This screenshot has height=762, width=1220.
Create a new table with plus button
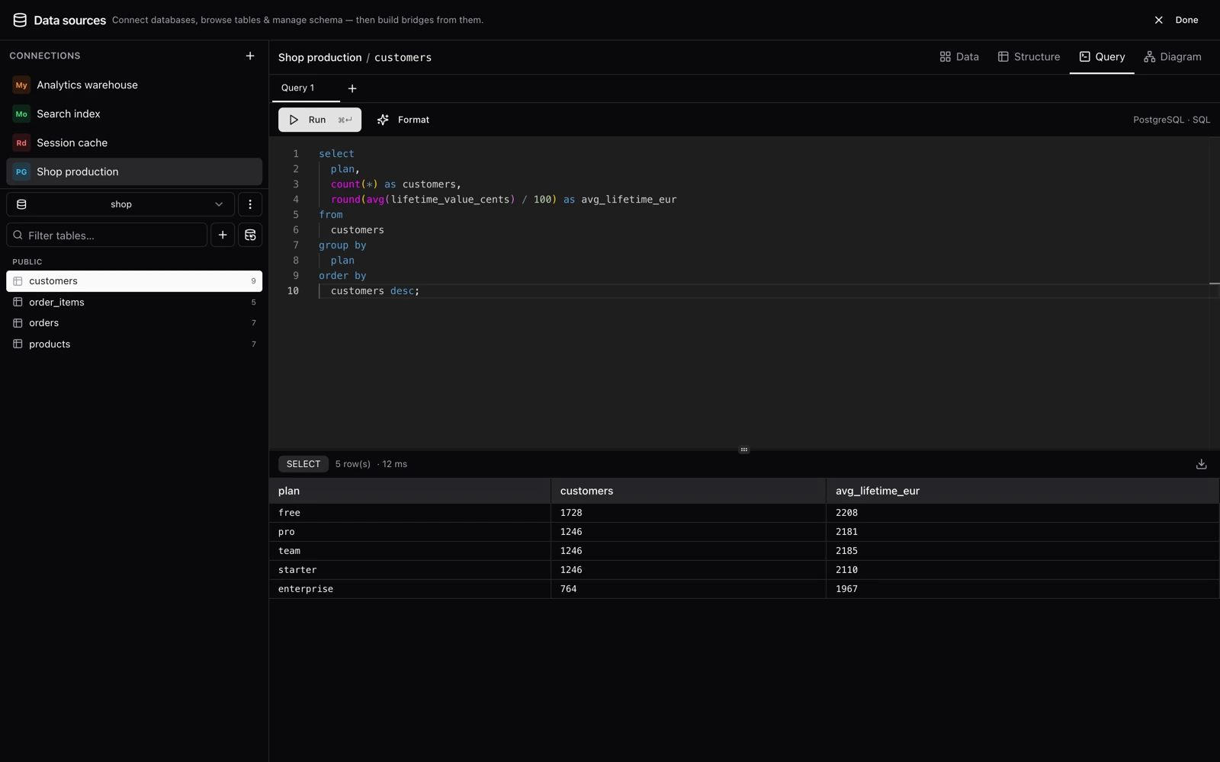[223, 235]
